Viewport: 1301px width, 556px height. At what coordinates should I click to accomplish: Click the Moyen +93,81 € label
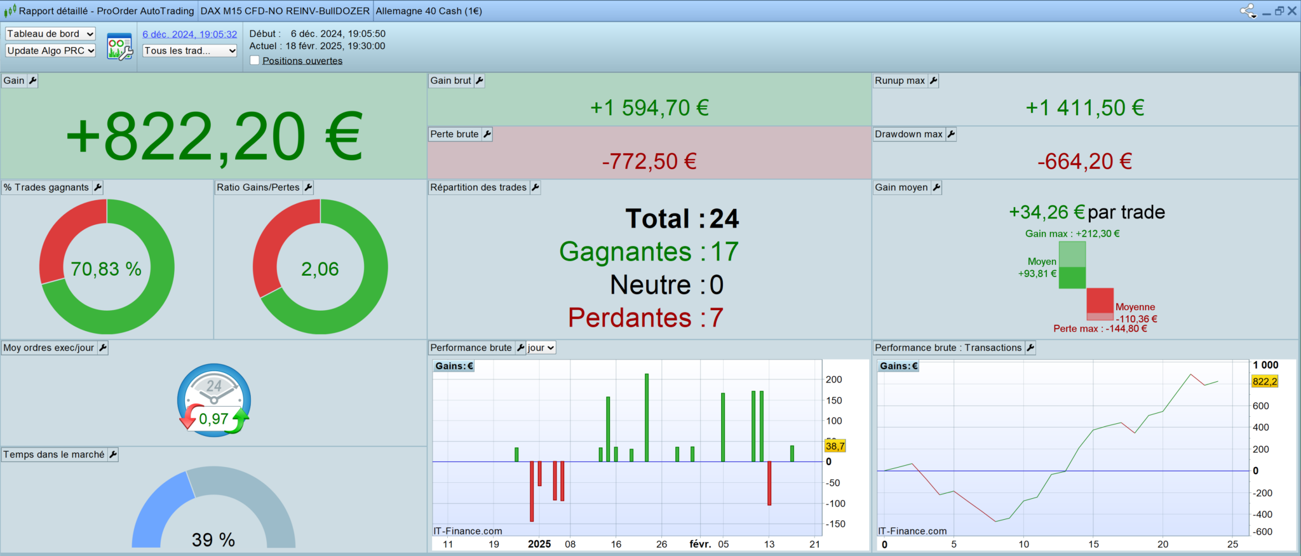(1037, 268)
